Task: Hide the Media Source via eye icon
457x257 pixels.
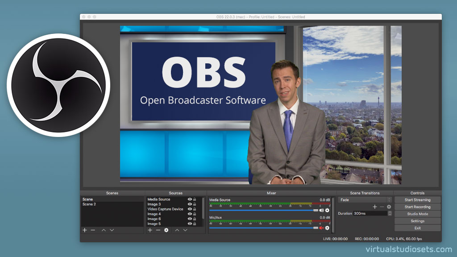Action: click(x=190, y=199)
